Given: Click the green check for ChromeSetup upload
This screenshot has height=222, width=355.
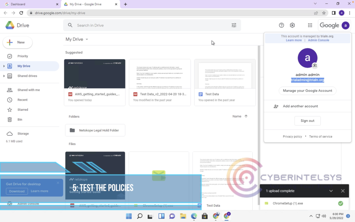Looking at the screenshot, I should coord(340,203).
